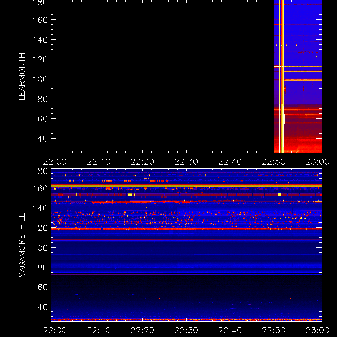The width and height of the screenshot is (337, 337).
Task: Click the 120 frequency label on Sagamore Hill plot
Action: [x=40, y=228]
